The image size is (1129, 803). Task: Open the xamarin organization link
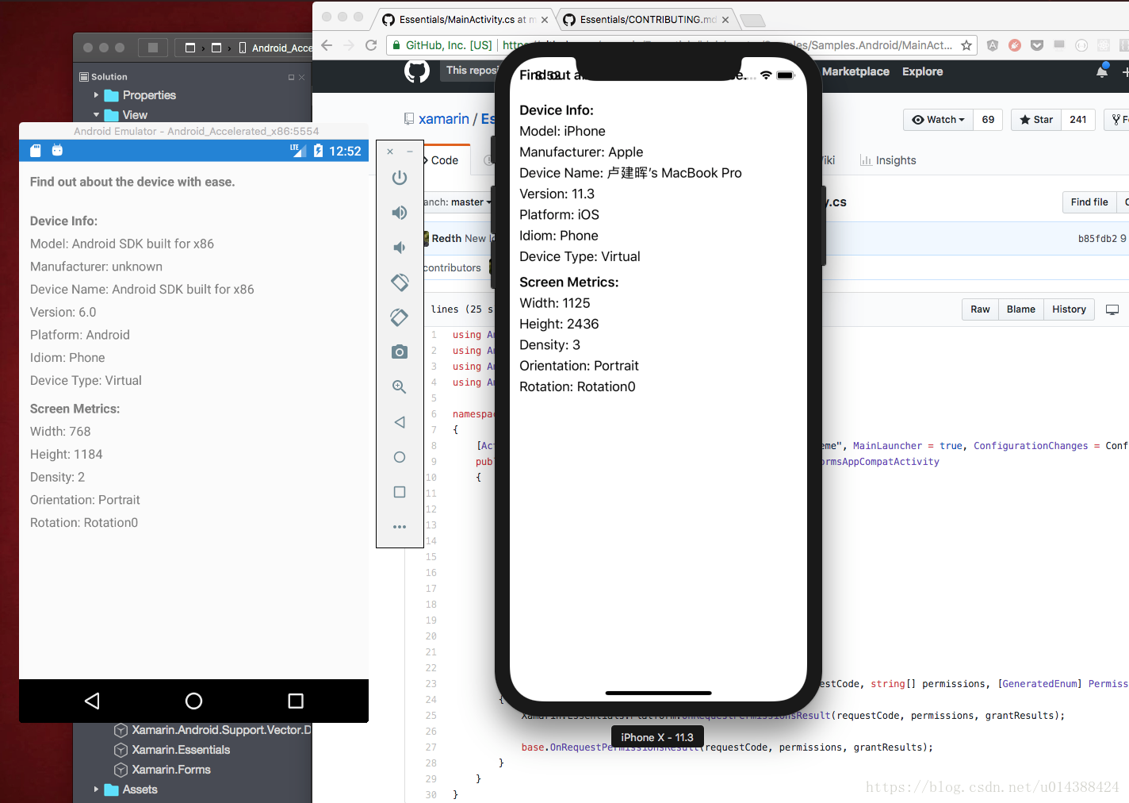pyautogui.click(x=444, y=119)
